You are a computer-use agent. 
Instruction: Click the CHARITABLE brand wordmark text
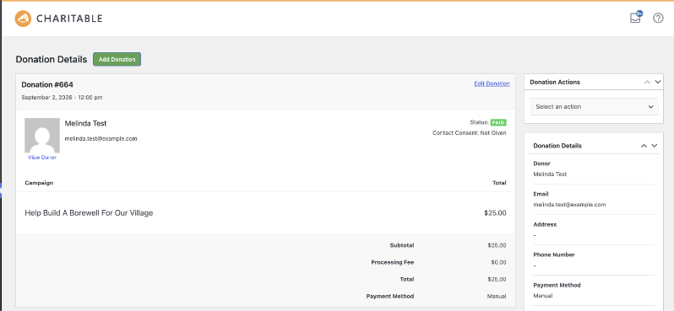coord(69,19)
